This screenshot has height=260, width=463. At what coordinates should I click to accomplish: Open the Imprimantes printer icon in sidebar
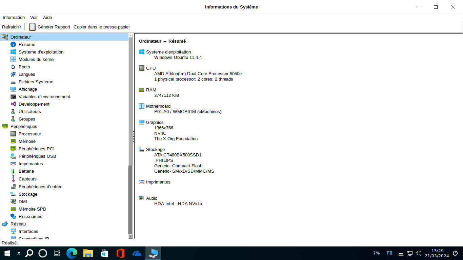pyautogui.click(x=13, y=164)
